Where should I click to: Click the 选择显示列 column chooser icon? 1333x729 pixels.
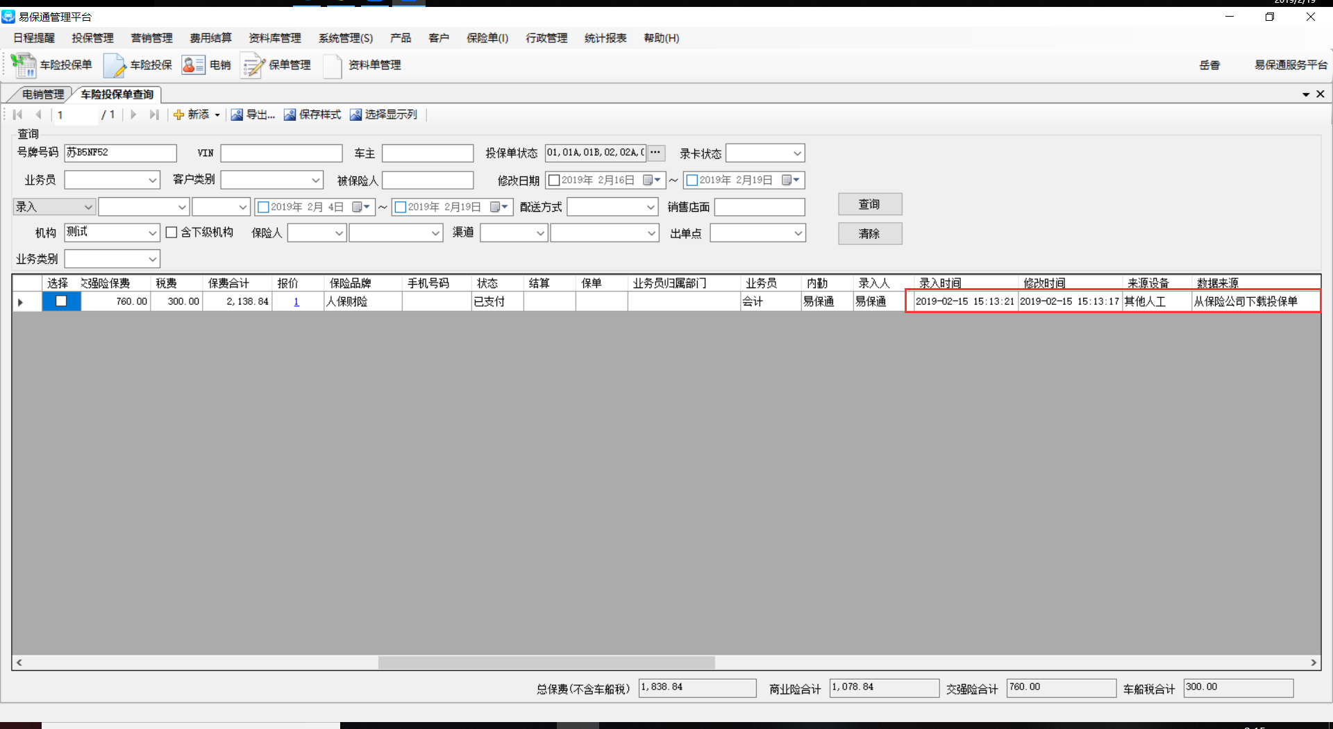pyautogui.click(x=355, y=115)
